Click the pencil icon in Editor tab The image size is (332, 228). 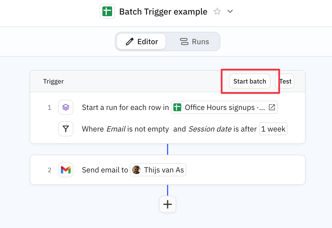tap(130, 42)
